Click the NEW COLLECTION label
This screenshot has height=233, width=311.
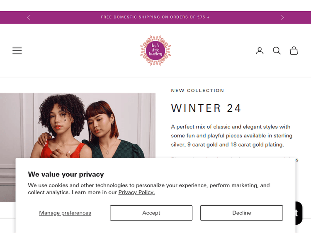tap(197, 91)
